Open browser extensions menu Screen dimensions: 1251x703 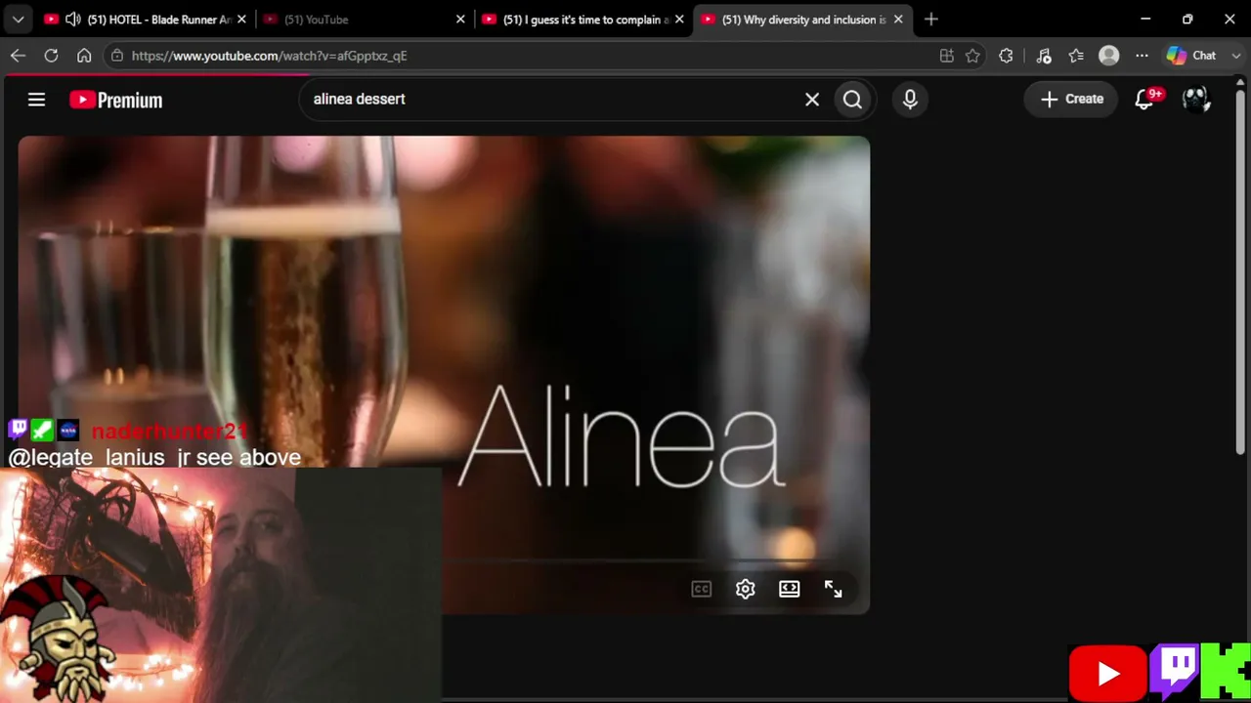[1006, 56]
